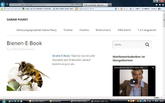Image resolution: width=165 pixels, height=103 pixels.
Task: Go back with the browser back arrow
Action: coord(3,5)
